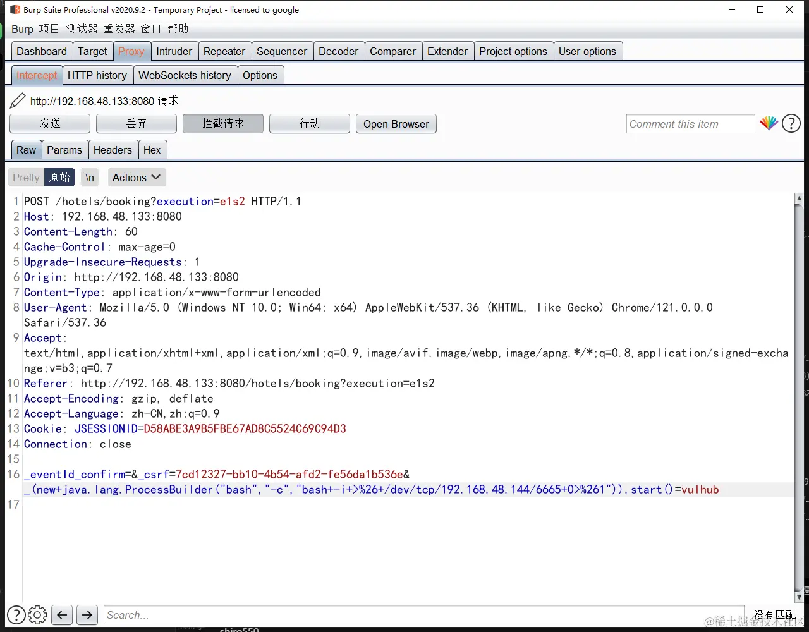Switch to the Headers message tab

pos(113,150)
